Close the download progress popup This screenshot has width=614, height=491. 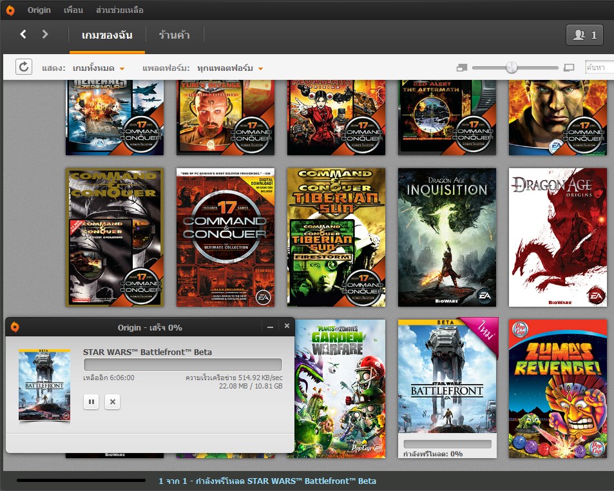[x=287, y=326]
